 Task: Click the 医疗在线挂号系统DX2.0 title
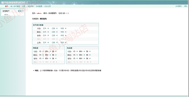(x=14, y=3)
